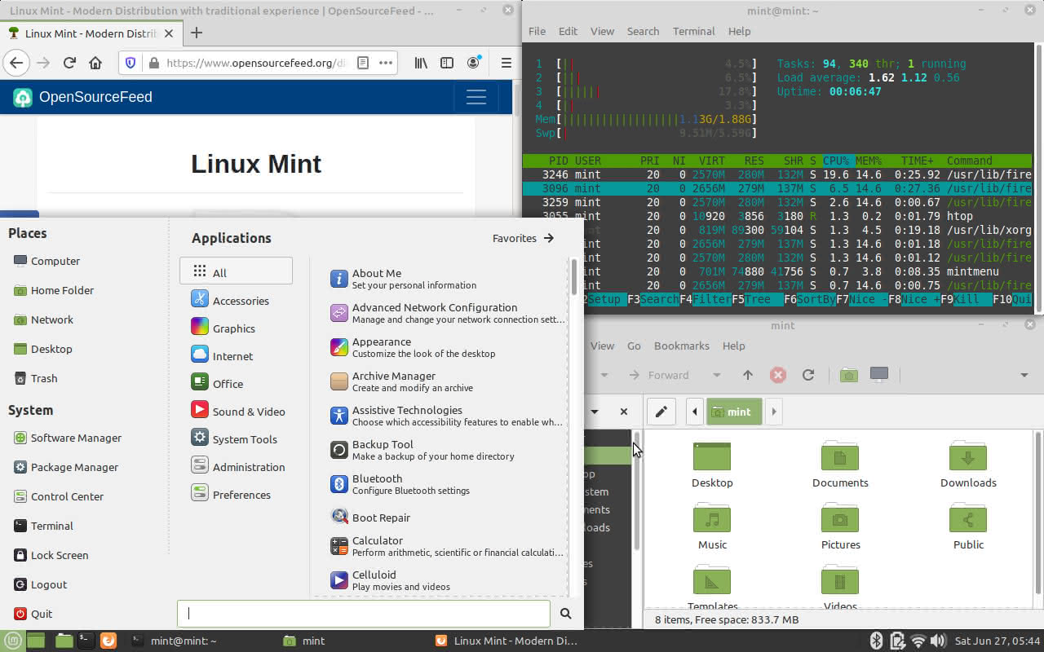Launch Celluloid media player
The height and width of the screenshot is (652, 1044).
447,580
